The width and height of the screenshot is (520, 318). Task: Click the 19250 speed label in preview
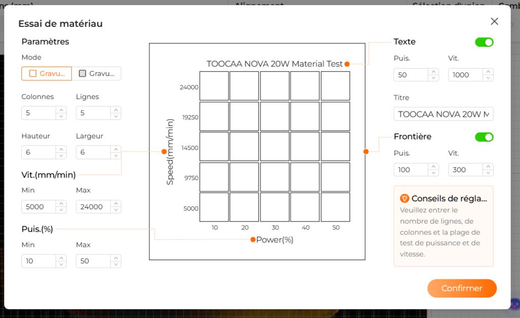(x=190, y=117)
